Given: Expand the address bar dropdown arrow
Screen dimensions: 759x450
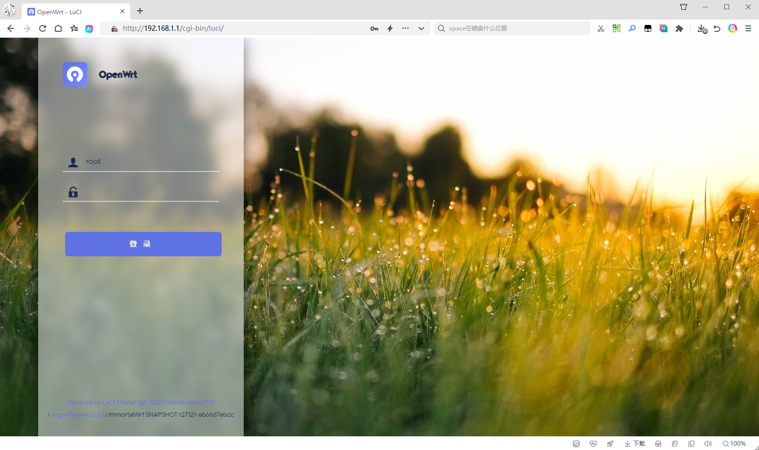Looking at the screenshot, I should tap(421, 28).
